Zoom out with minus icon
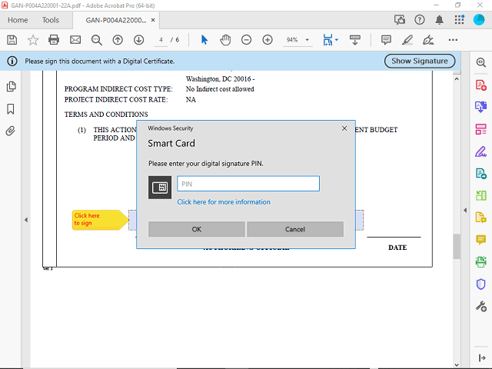The image size is (492, 369). coord(246,40)
